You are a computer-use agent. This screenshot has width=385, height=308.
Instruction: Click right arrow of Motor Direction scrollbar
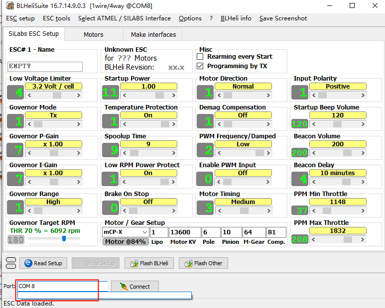point(268,95)
